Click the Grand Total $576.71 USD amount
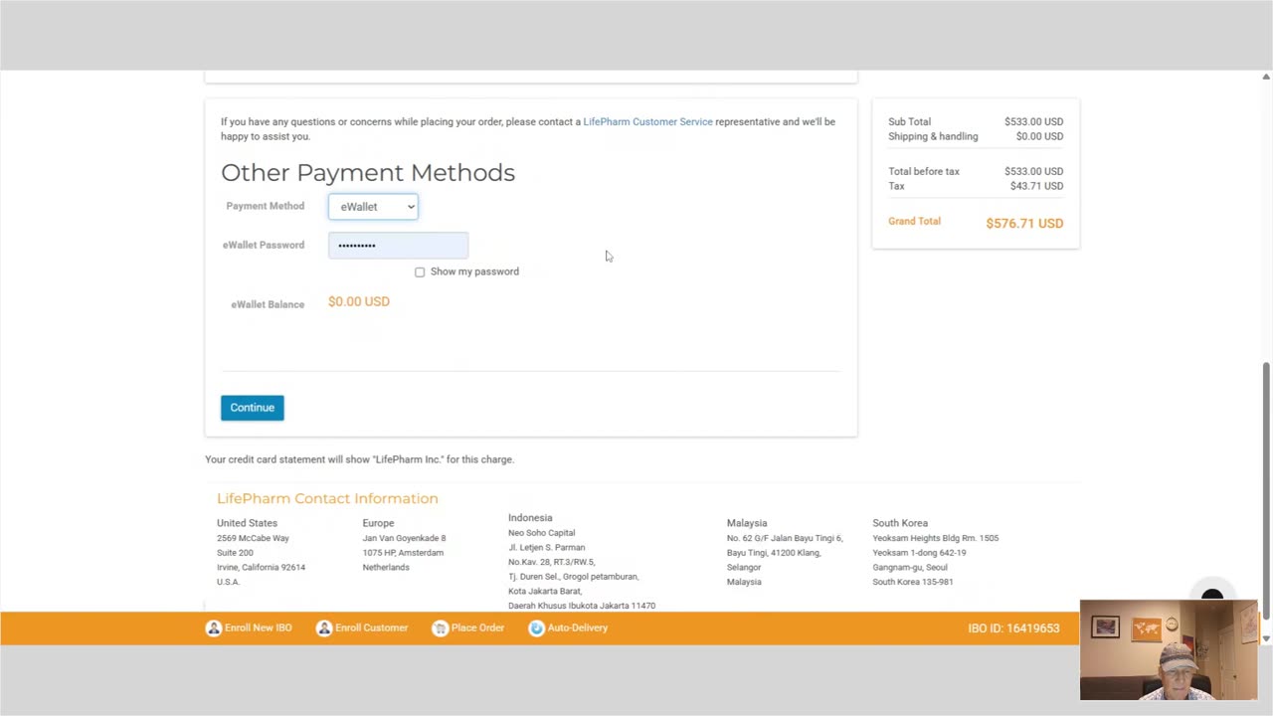 [1024, 224]
